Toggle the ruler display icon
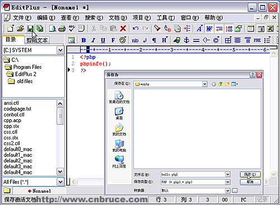280x205 pixels. click(219, 29)
